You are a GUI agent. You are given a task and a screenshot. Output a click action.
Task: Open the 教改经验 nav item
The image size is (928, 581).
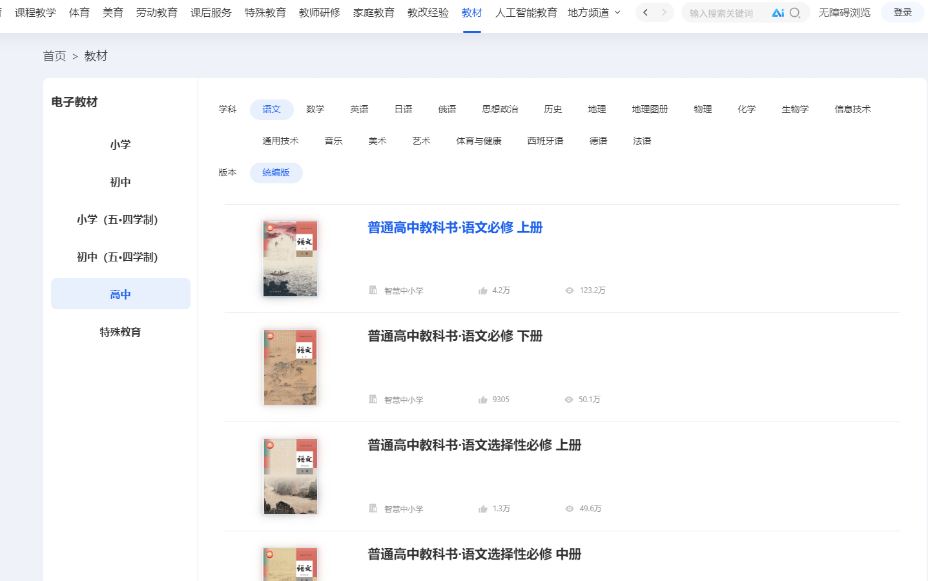[x=428, y=12]
